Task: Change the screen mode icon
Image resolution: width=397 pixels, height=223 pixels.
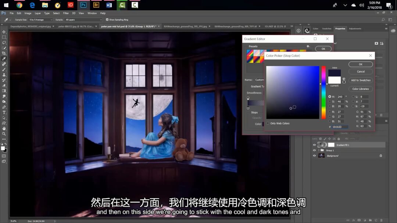Action: pos(4,162)
